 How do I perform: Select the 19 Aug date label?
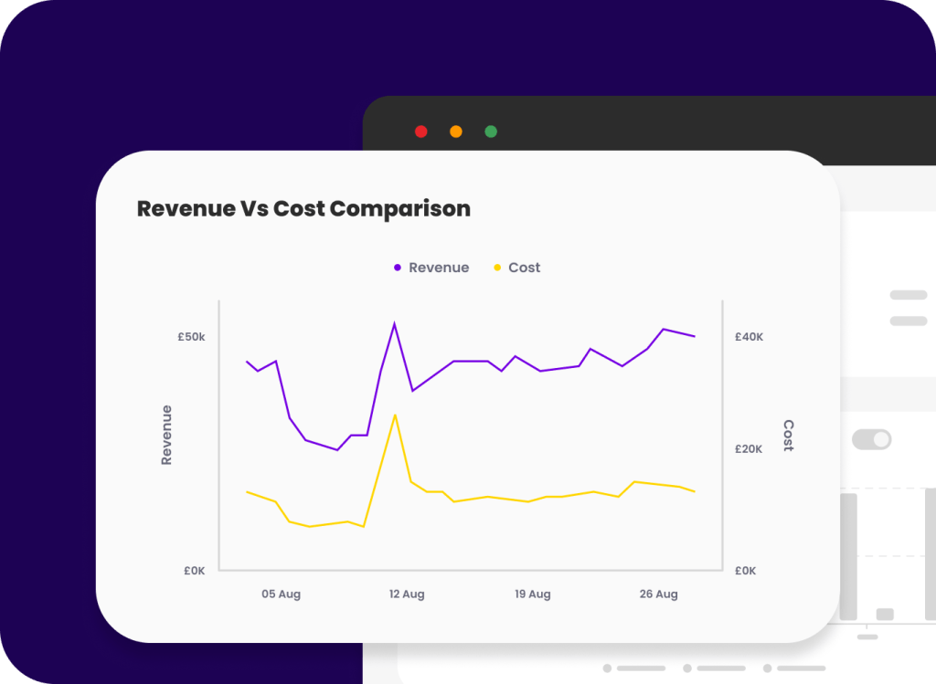tap(532, 595)
